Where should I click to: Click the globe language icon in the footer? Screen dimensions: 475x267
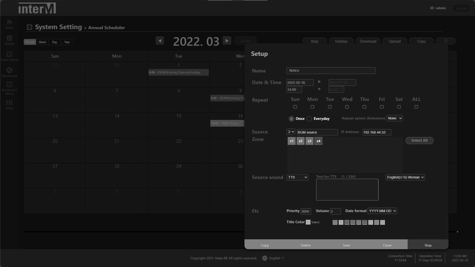(265, 258)
